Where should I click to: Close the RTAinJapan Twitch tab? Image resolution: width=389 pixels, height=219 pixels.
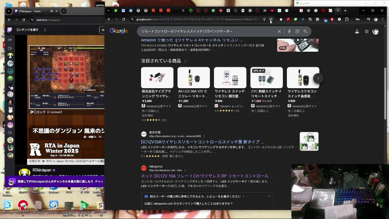(57, 11)
